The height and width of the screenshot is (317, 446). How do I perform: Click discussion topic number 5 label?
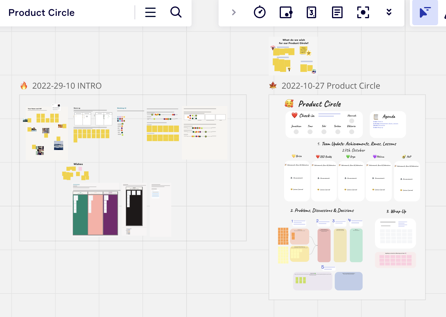tap(323, 267)
